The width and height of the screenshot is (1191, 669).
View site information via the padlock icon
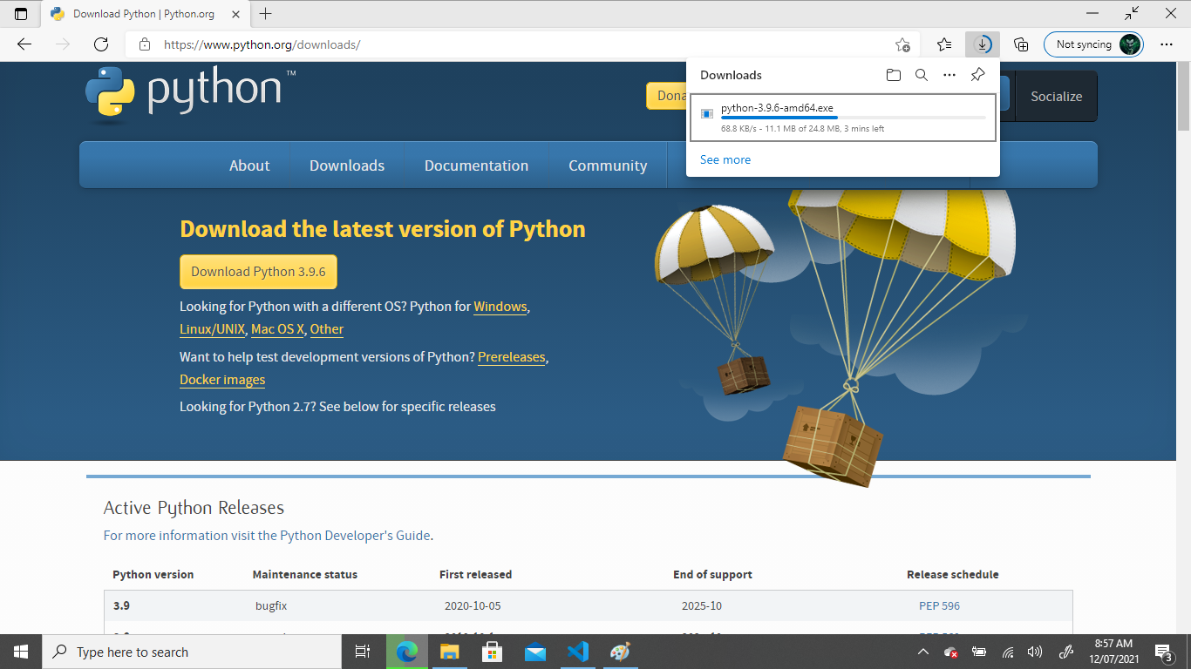click(x=145, y=44)
